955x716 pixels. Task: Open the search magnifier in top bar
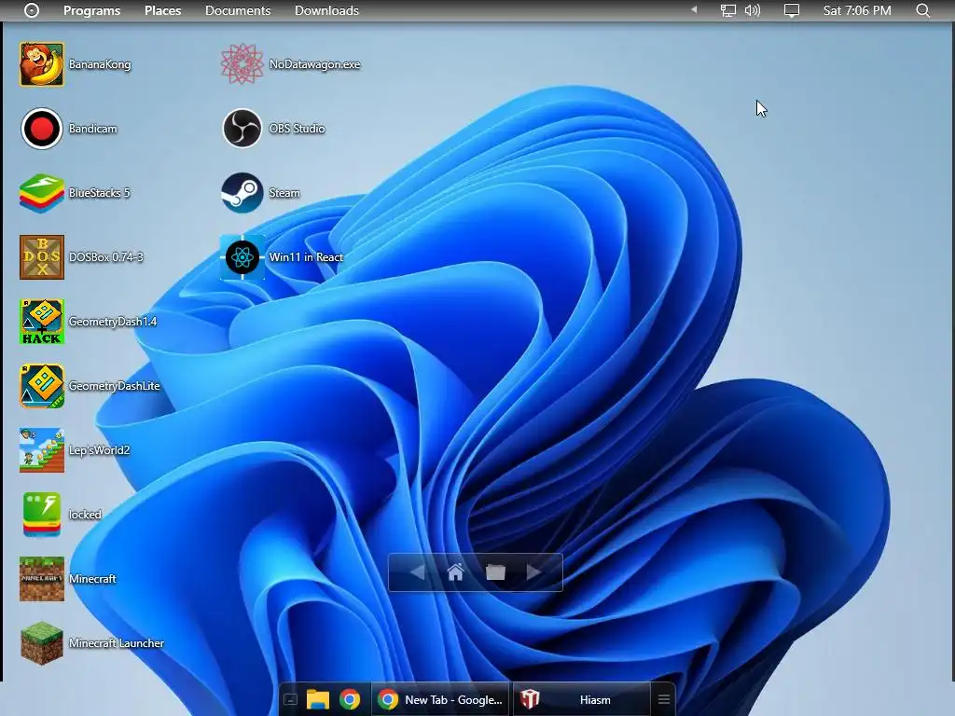[922, 10]
